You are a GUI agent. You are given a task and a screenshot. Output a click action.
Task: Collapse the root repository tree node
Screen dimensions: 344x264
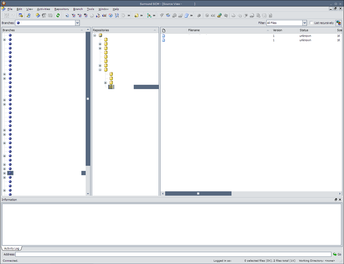click(x=95, y=35)
